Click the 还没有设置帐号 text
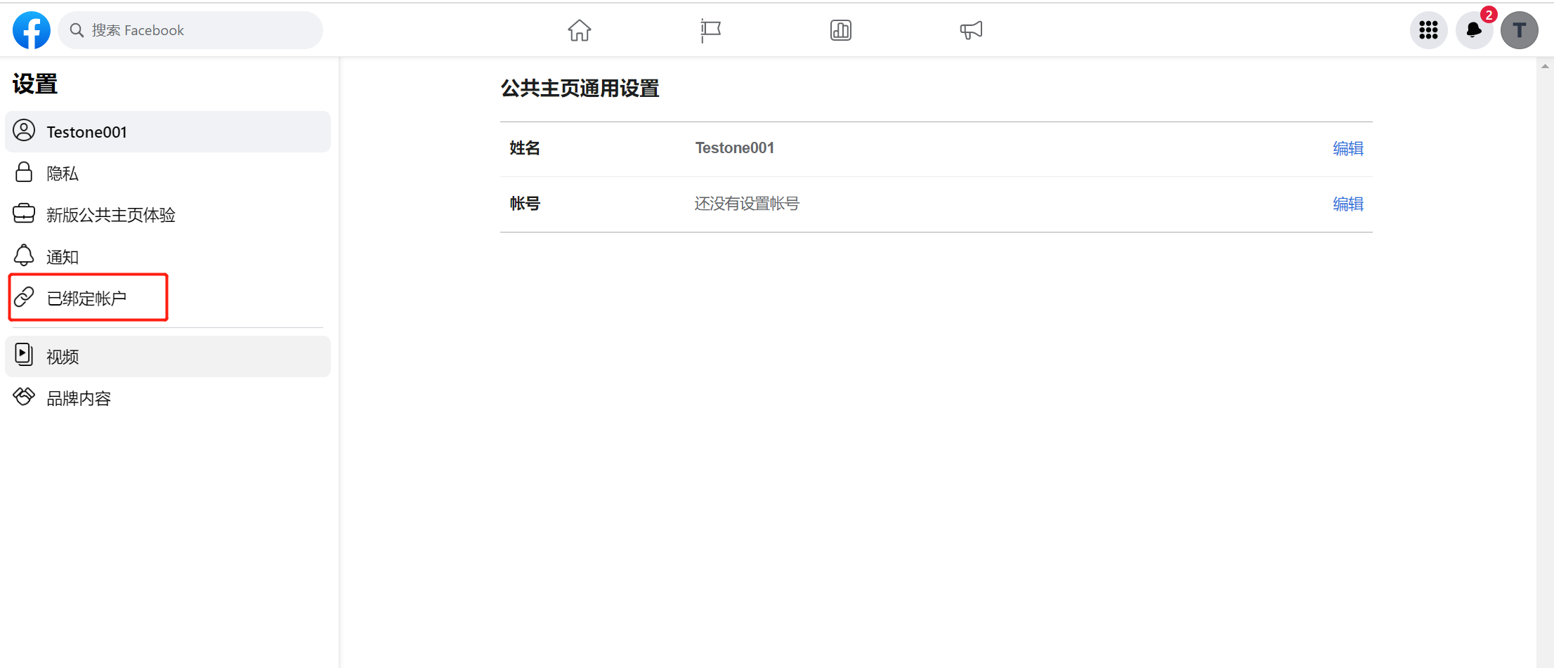 [747, 204]
